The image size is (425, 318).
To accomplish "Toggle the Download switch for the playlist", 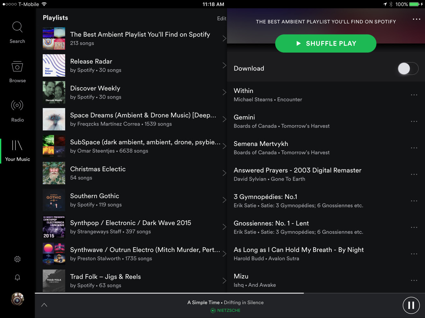I will coord(408,68).
